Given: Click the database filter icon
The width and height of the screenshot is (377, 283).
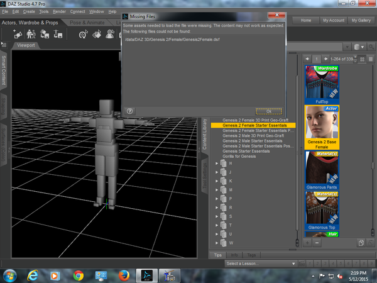Looking at the screenshot, I should pos(359,47).
